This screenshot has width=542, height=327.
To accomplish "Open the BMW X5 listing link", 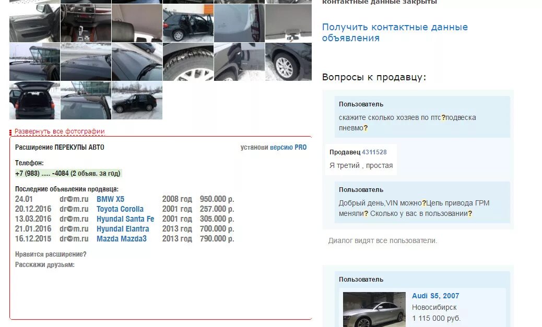I will (x=110, y=199).
